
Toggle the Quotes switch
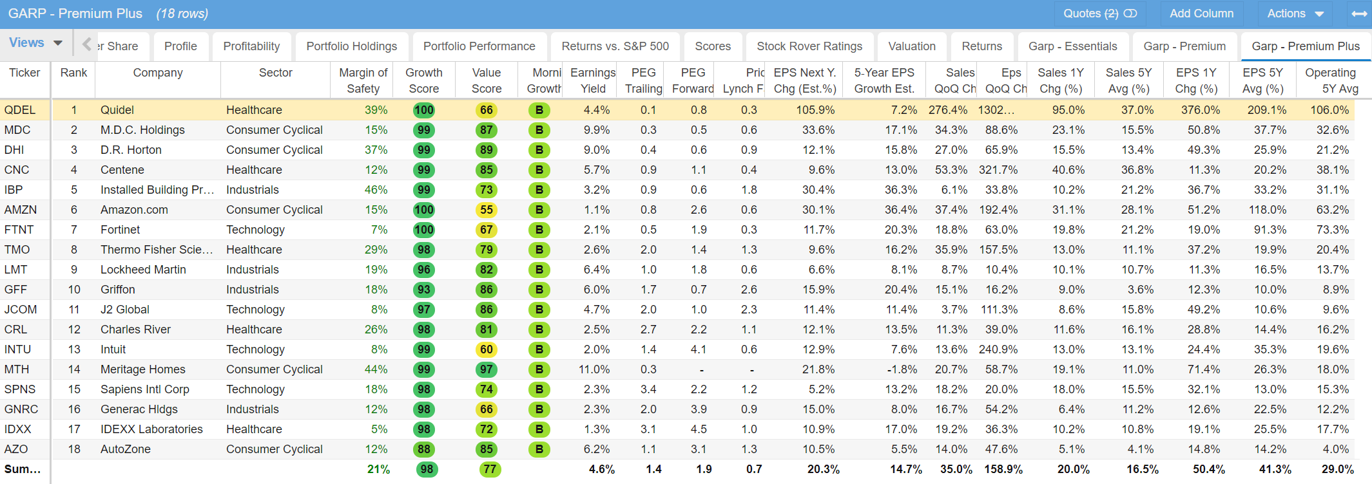point(1130,14)
